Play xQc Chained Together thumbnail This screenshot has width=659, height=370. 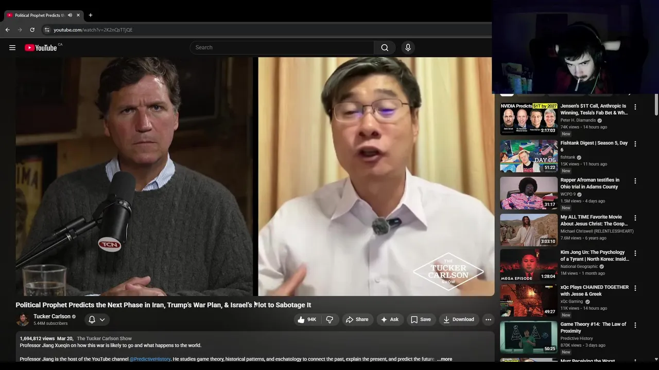[x=529, y=300]
